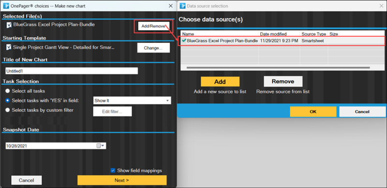The image size is (387, 188).
Task: Click yellow Add source button
Action: click(x=220, y=81)
